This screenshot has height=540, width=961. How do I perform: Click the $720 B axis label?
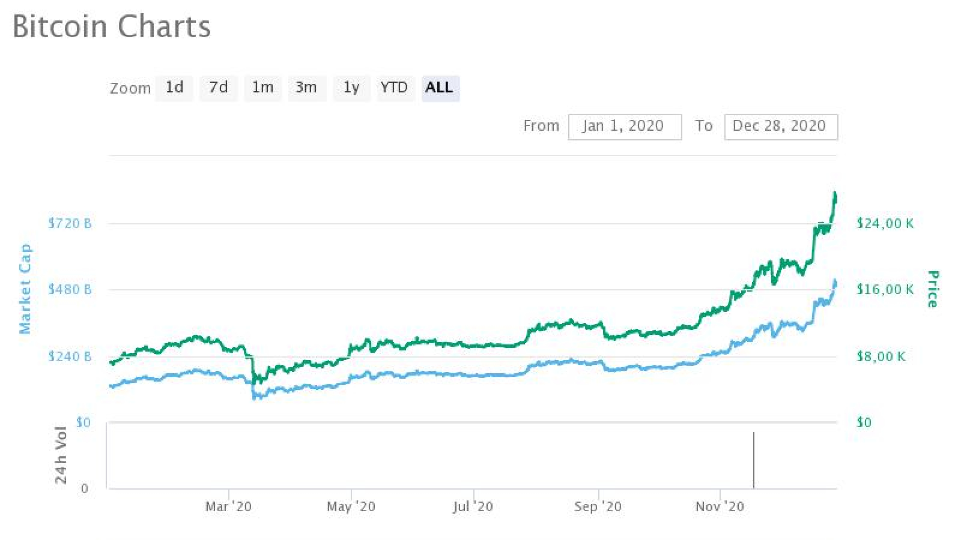click(70, 223)
